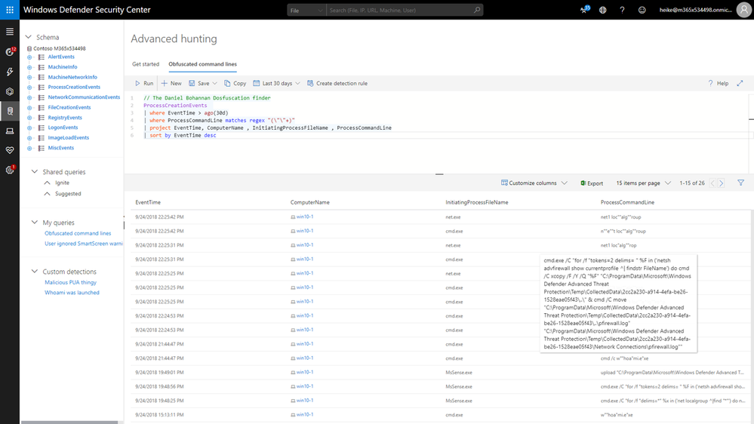Save the current query

click(x=199, y=83)
